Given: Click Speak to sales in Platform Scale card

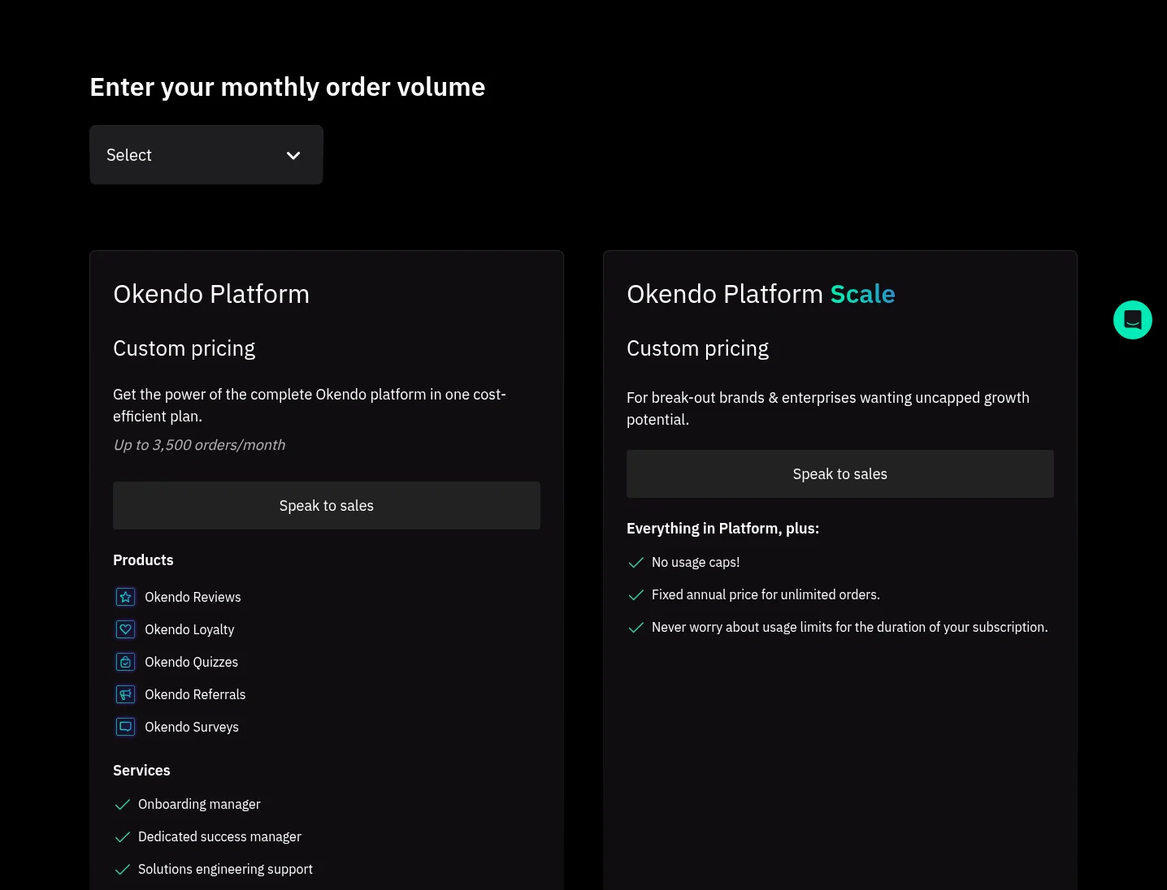Looking at the screenshot, I should 840,474.
